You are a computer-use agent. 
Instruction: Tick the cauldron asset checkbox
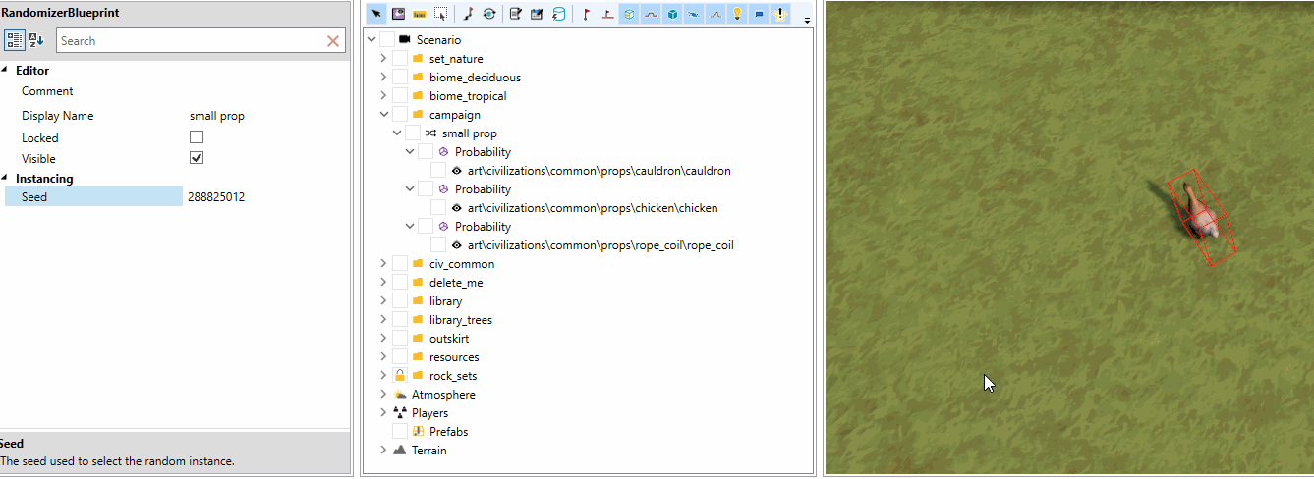[x=438, y=171]
